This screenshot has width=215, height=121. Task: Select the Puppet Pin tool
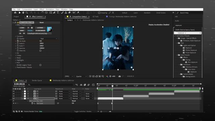78,13
